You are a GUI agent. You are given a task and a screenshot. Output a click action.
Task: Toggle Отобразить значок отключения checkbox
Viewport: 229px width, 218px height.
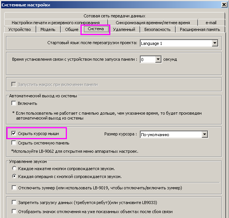coord(14,212)
